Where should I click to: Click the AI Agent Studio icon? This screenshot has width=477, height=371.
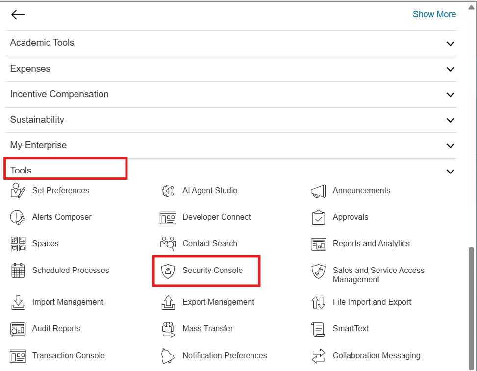168,191
